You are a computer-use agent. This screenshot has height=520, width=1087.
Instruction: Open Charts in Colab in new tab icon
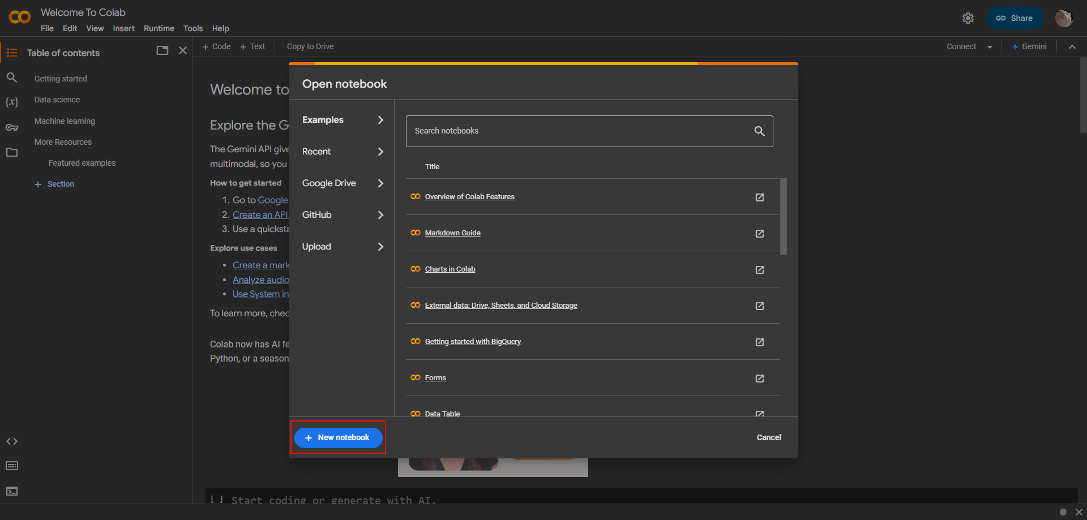click(x=760, y=270)
